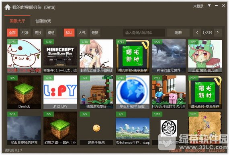Minimize the 联机侠 window

[x=216, y=6]
